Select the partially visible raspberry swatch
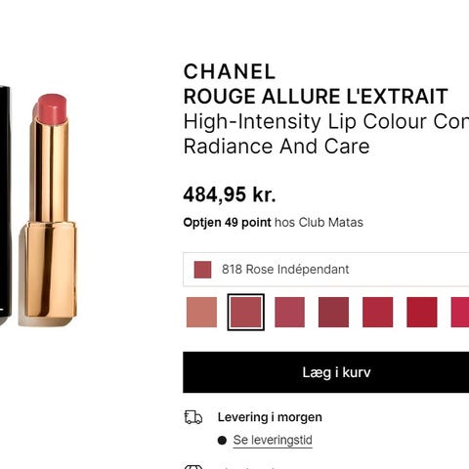The image size is (469, 469). coord(460,312)
